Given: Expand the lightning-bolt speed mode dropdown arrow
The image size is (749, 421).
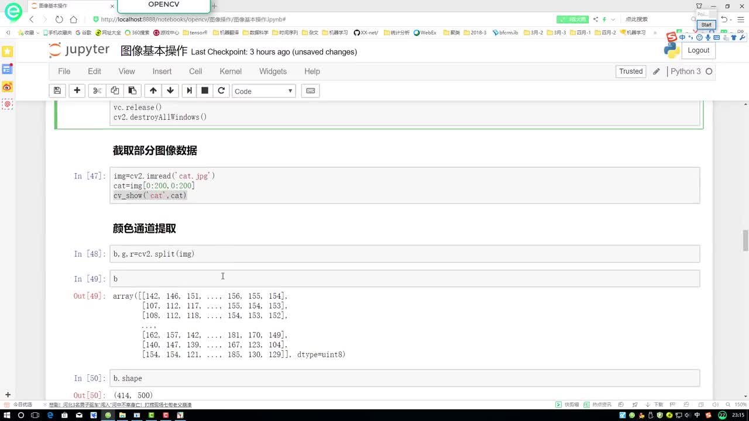Looking at the screenshot, I should [x=613, y=19].
